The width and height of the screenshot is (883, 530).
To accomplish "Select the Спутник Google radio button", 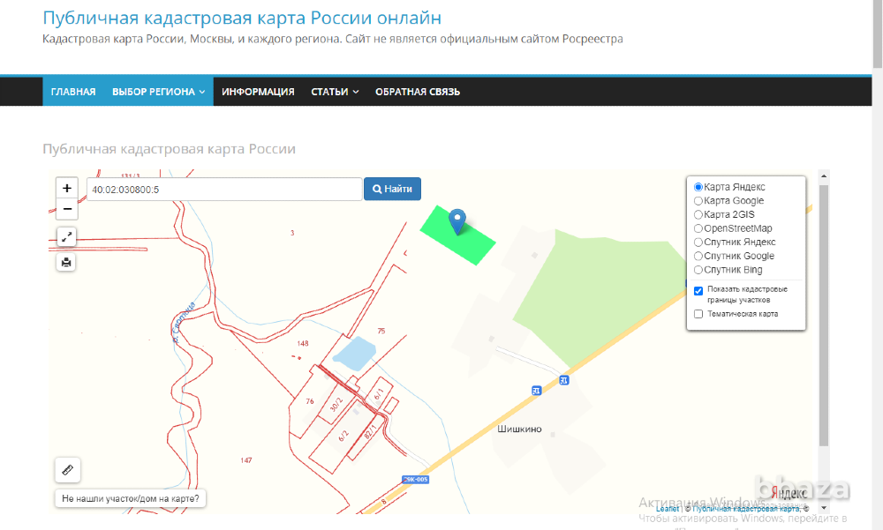I will coord(698,256).
